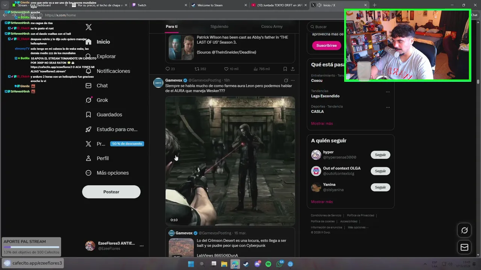Open more menu on the Gamevox post
481x270 pixels.
(293, 80)
